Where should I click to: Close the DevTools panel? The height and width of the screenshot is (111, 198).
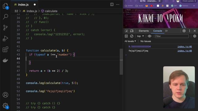[x=195, y=31]
